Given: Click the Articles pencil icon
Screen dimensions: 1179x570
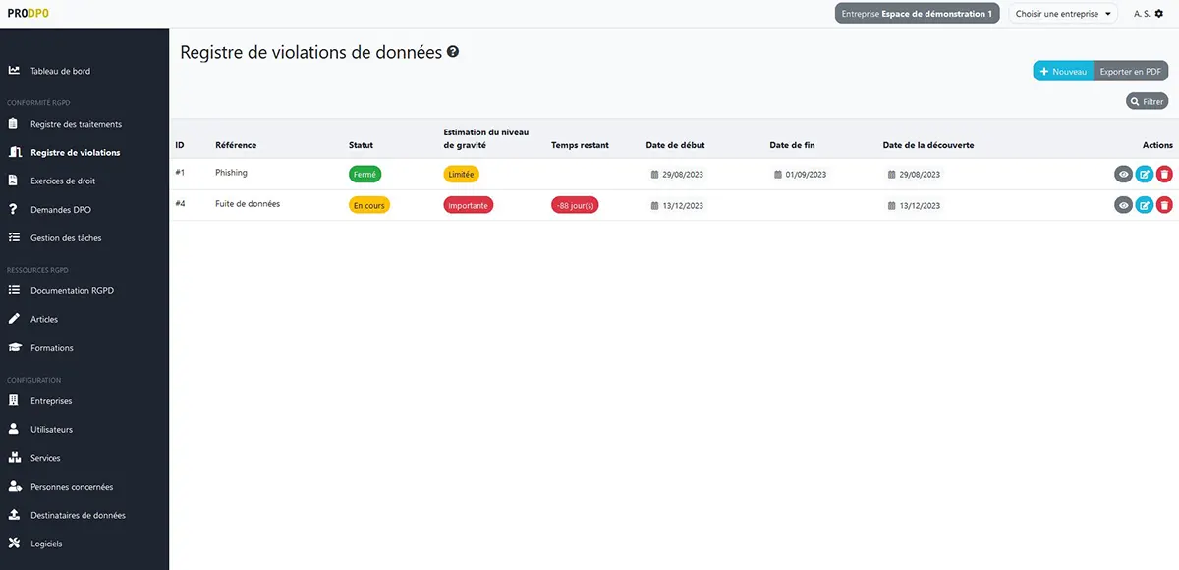Looking at the screenshot, I should point(14,319).
